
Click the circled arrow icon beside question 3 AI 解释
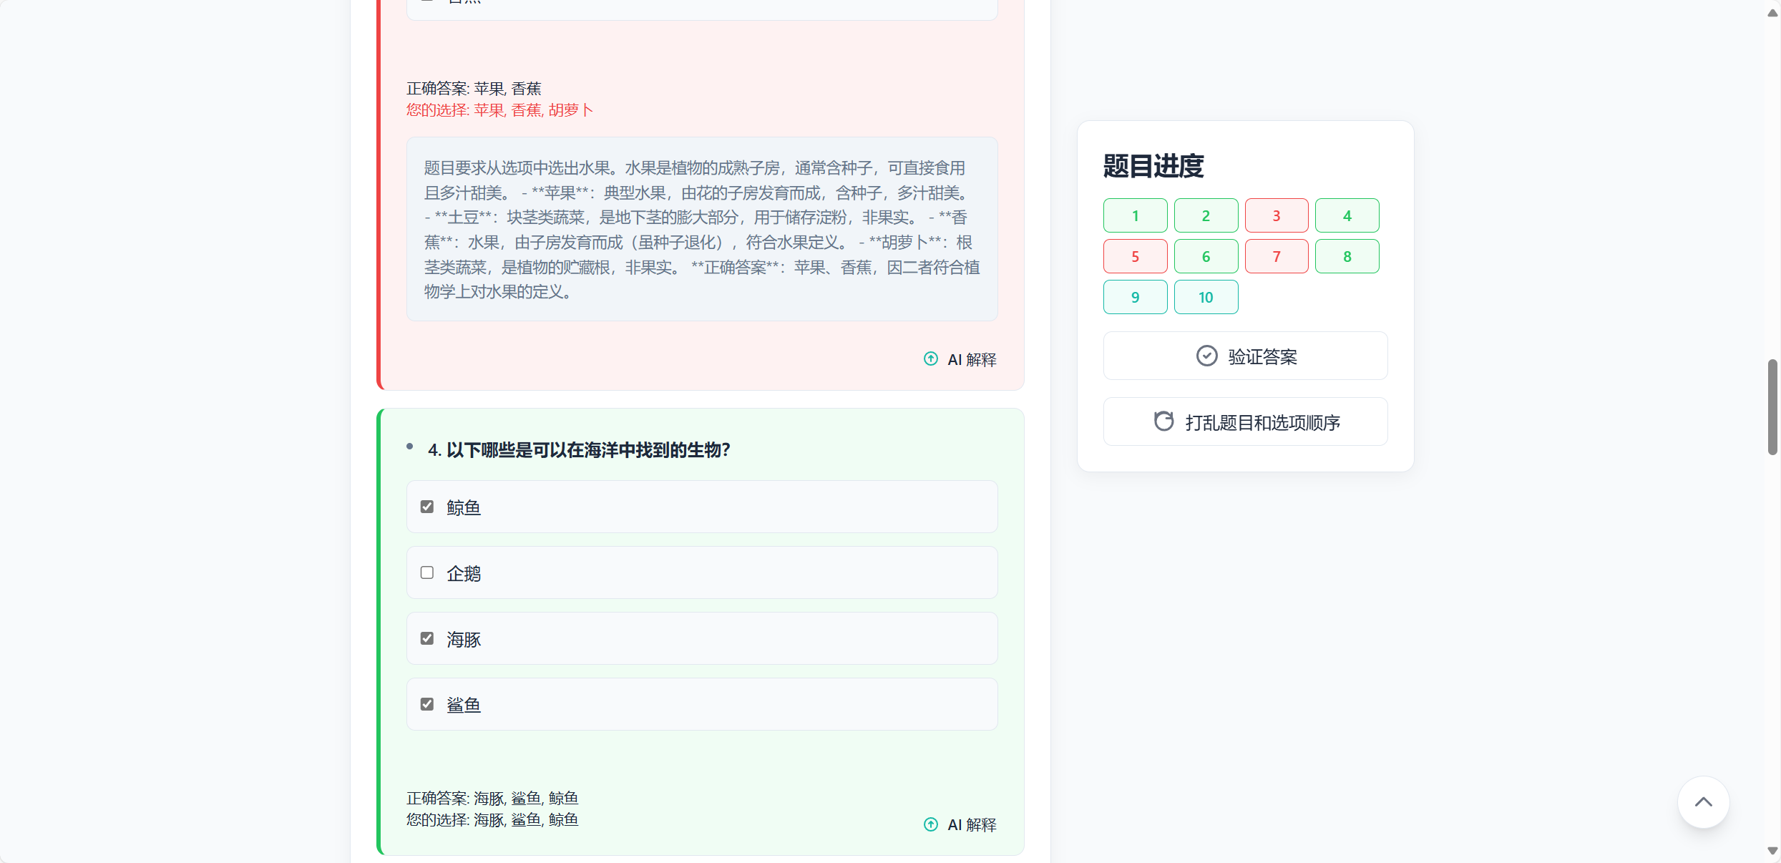tap(930, 359)
